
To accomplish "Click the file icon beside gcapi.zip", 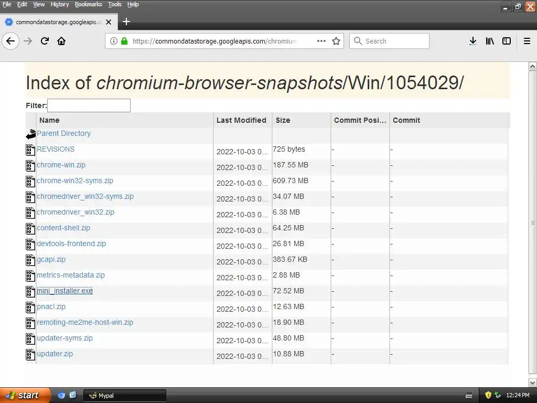I will 30,260.
